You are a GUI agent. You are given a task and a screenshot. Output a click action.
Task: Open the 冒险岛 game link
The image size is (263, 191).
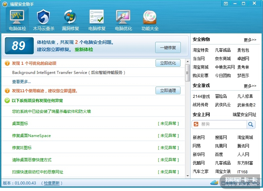[x=221, y=96]
